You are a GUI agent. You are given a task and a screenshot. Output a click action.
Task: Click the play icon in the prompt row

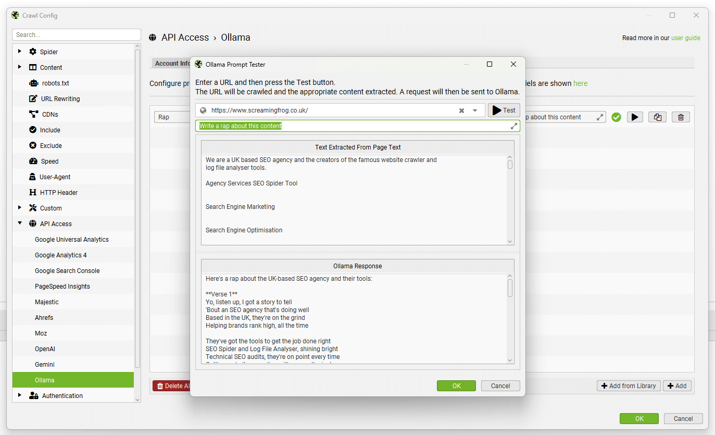(634, 117)
